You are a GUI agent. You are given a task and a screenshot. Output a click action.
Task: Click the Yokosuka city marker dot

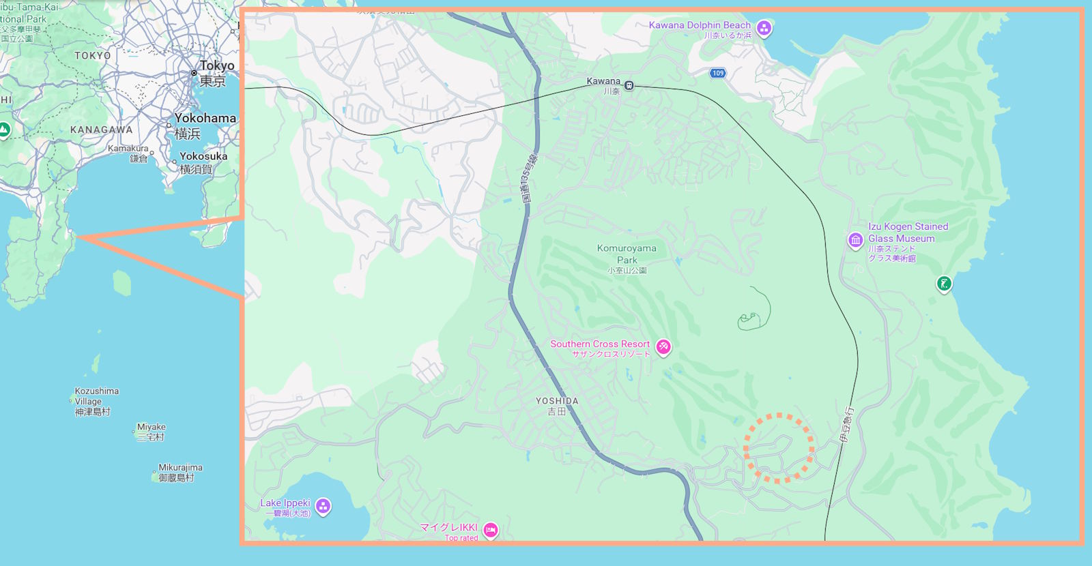click(x=174, y=162)
